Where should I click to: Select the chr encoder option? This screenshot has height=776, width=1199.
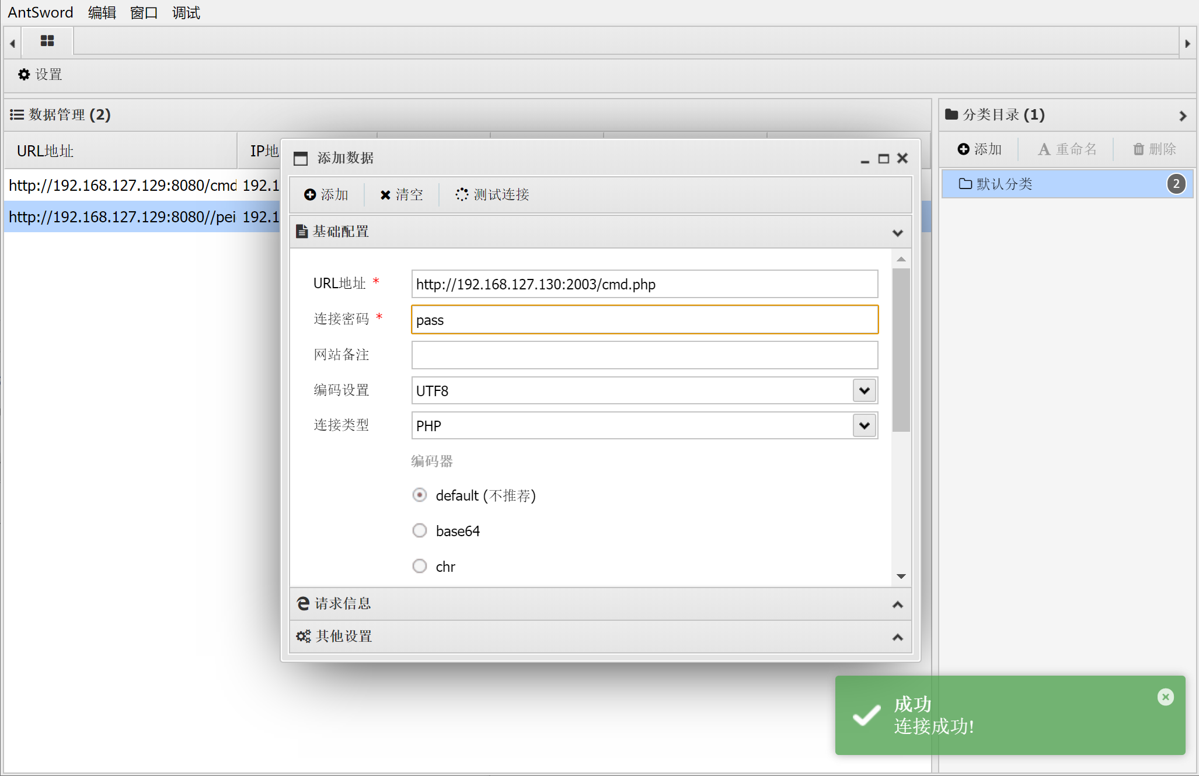pyautogui.click(x=420, y=567)
